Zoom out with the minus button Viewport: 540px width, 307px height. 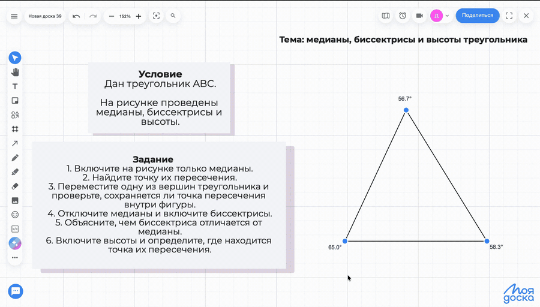pyautogui.click(x=111, y=16)
